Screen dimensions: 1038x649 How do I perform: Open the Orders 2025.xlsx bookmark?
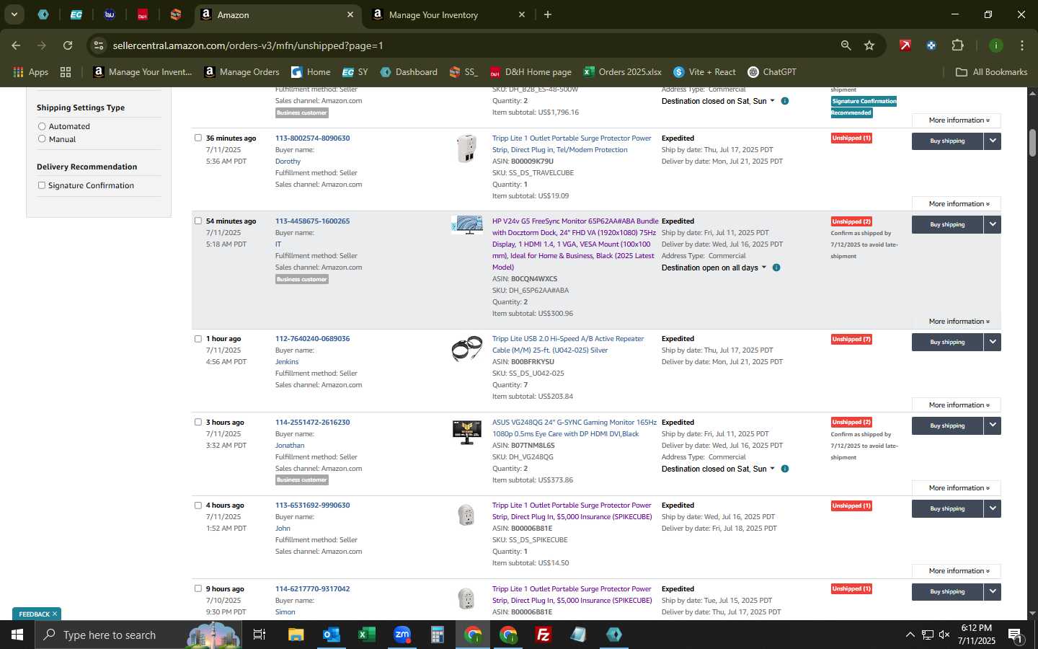tap(622, 72)
